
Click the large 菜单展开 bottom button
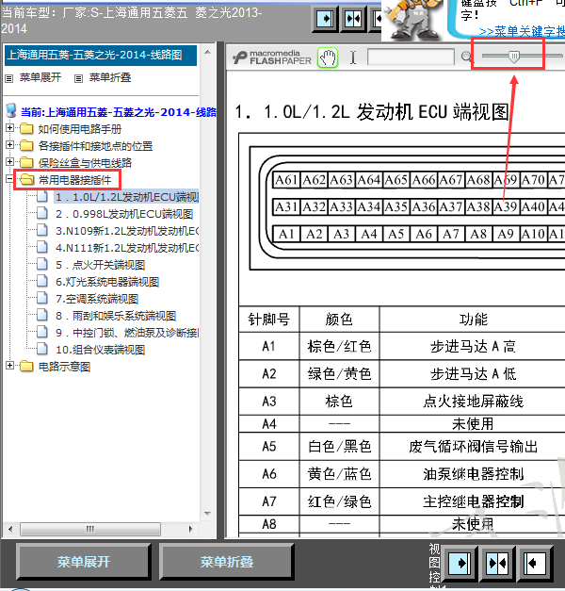pyautogui.click(x=84, y=562)
